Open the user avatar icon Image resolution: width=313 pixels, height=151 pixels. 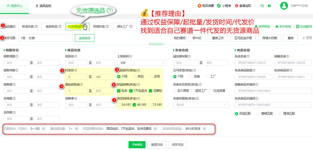click(x=284, y=6)
